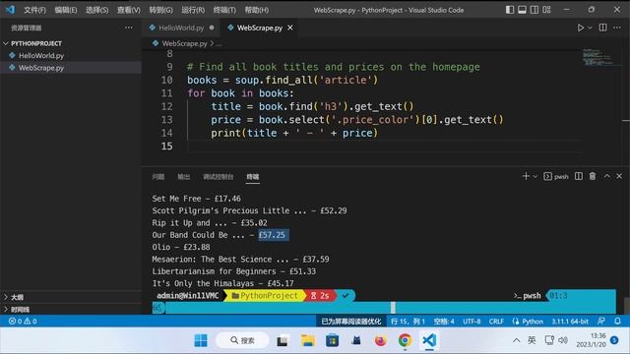Image resolution: width=630 pixels, height=354 pixels.
Task: Open explorer panel more actions menu
Action: coord(129,28)
